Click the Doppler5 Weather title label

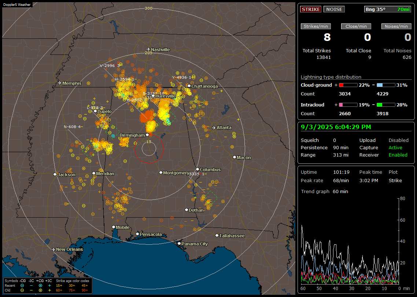(17, 4)
